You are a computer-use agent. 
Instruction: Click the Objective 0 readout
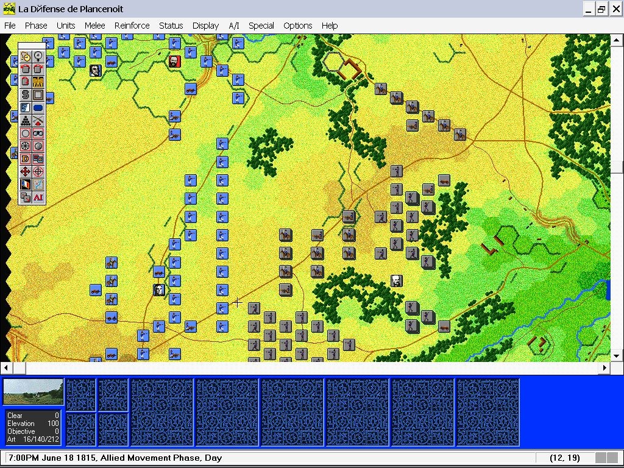tap(33, 431)
